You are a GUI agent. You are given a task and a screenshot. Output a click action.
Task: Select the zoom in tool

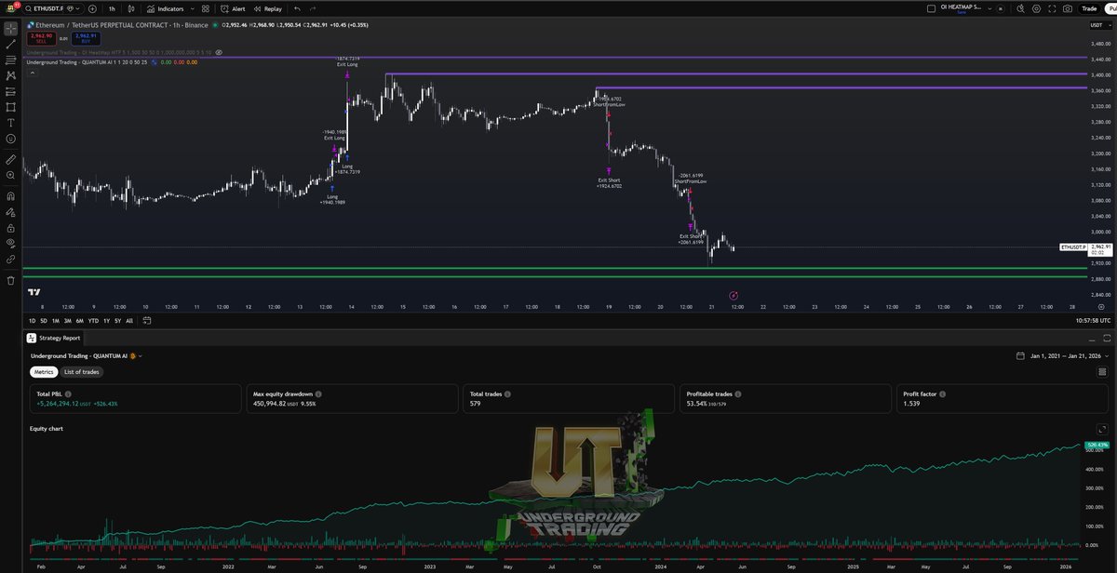coord(10,174)
